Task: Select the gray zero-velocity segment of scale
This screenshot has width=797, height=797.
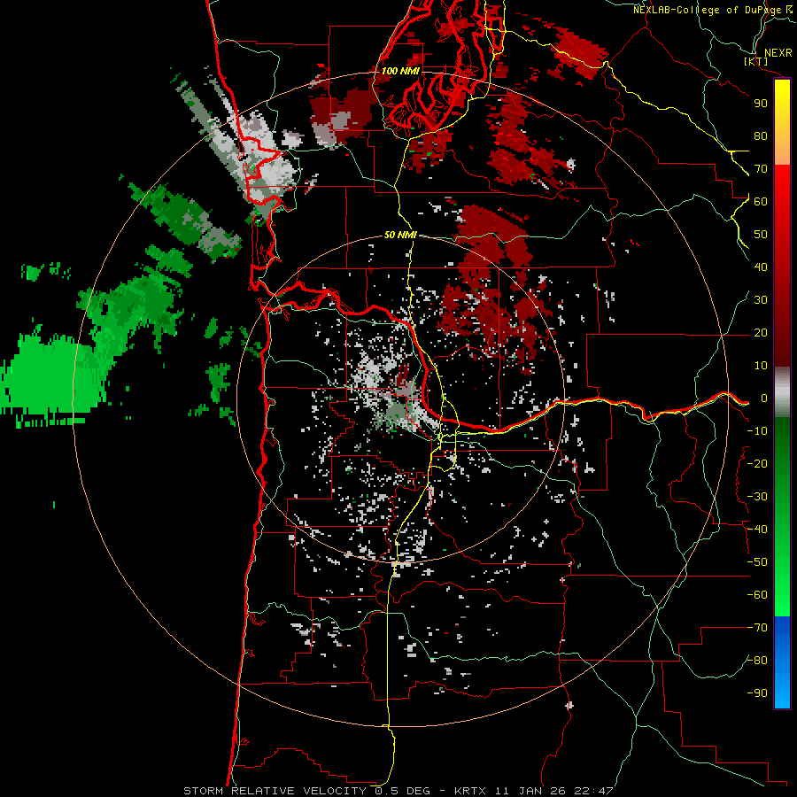Action: [x=782, y=392]
